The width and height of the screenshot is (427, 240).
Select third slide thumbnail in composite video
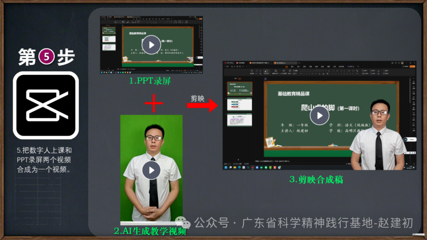(239, 120)
